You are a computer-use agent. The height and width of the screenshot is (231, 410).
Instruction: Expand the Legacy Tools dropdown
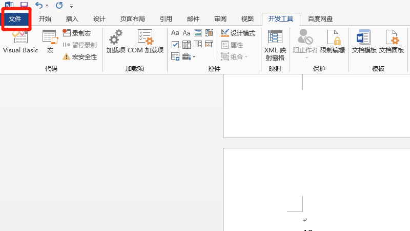[x=188, y=56]
